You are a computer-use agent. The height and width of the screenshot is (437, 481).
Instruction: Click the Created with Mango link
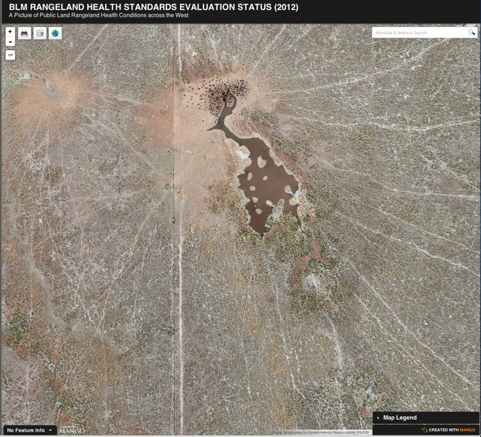(x=451, y=430)
